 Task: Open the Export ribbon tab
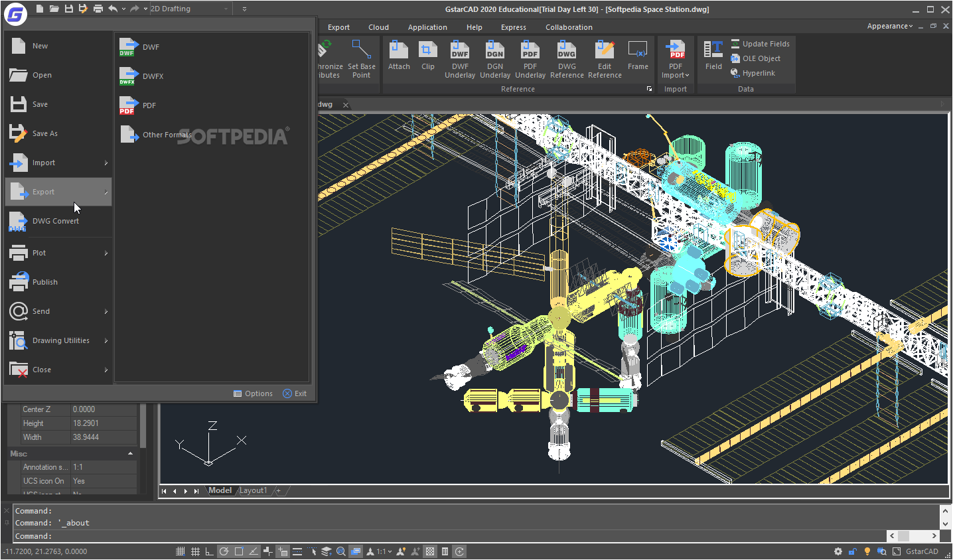[338, 27]
